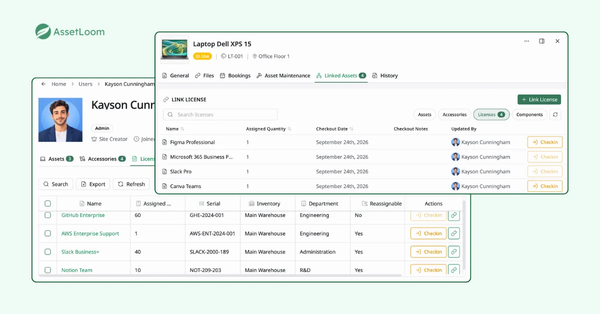600x314 pixels.
Task: Click the Department column header
Action: click(319, 203)
